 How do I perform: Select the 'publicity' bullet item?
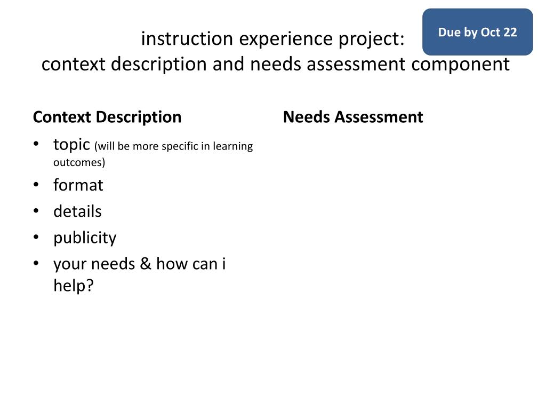tap(85, 238)
